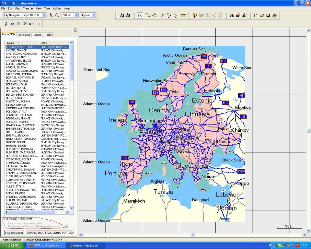This screenshot has width=311, height=249.
Task: Click the Zoom In magnifier icon
Action: pos(51,15)
